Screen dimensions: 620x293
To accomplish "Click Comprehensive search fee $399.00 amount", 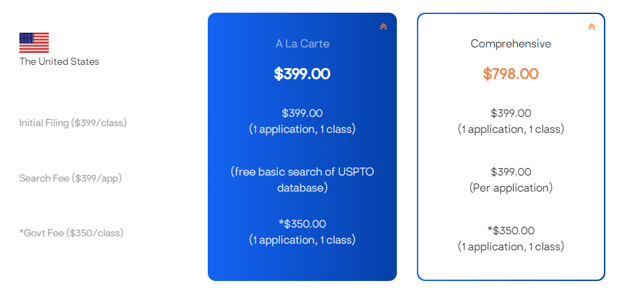I will (510, 172).
